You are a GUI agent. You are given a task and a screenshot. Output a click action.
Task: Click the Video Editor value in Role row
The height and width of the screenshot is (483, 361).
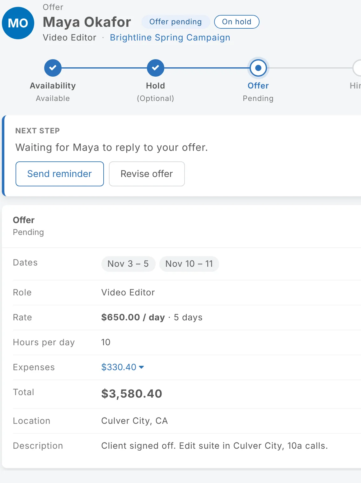pos(128,292)
